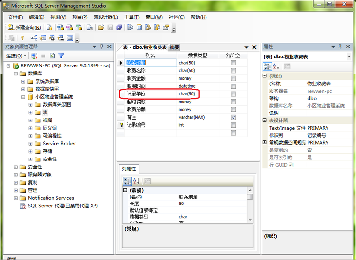Toggle allow-null checkbox for 收费金额 row
This screenshot has height=260, width=356.
tap(233, 78)
